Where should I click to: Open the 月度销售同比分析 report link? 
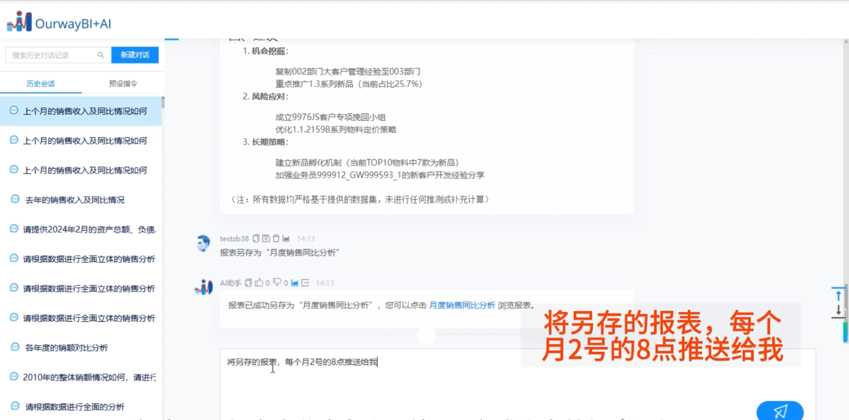click(x=462, y=305)
